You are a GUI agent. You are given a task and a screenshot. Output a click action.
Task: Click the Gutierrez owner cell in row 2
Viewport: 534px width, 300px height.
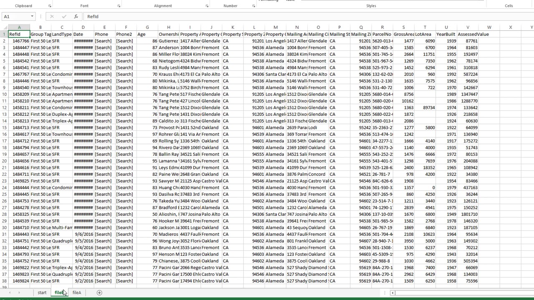(169, 41)
